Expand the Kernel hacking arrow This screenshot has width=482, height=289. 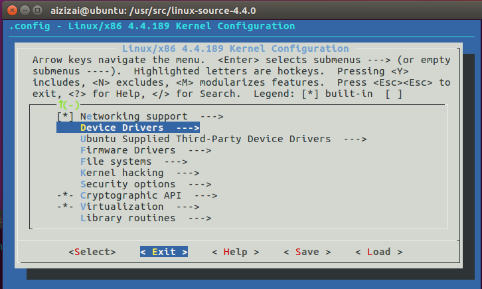click(188, 173)
